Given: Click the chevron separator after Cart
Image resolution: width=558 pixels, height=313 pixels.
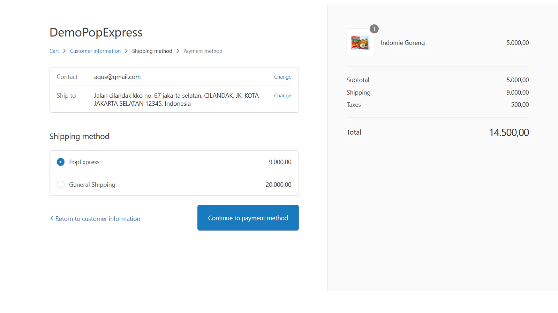Looking at the screenshot, I should click(64, 51).
